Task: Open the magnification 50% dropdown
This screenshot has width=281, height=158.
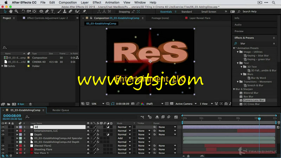Action: click(98, 104)
